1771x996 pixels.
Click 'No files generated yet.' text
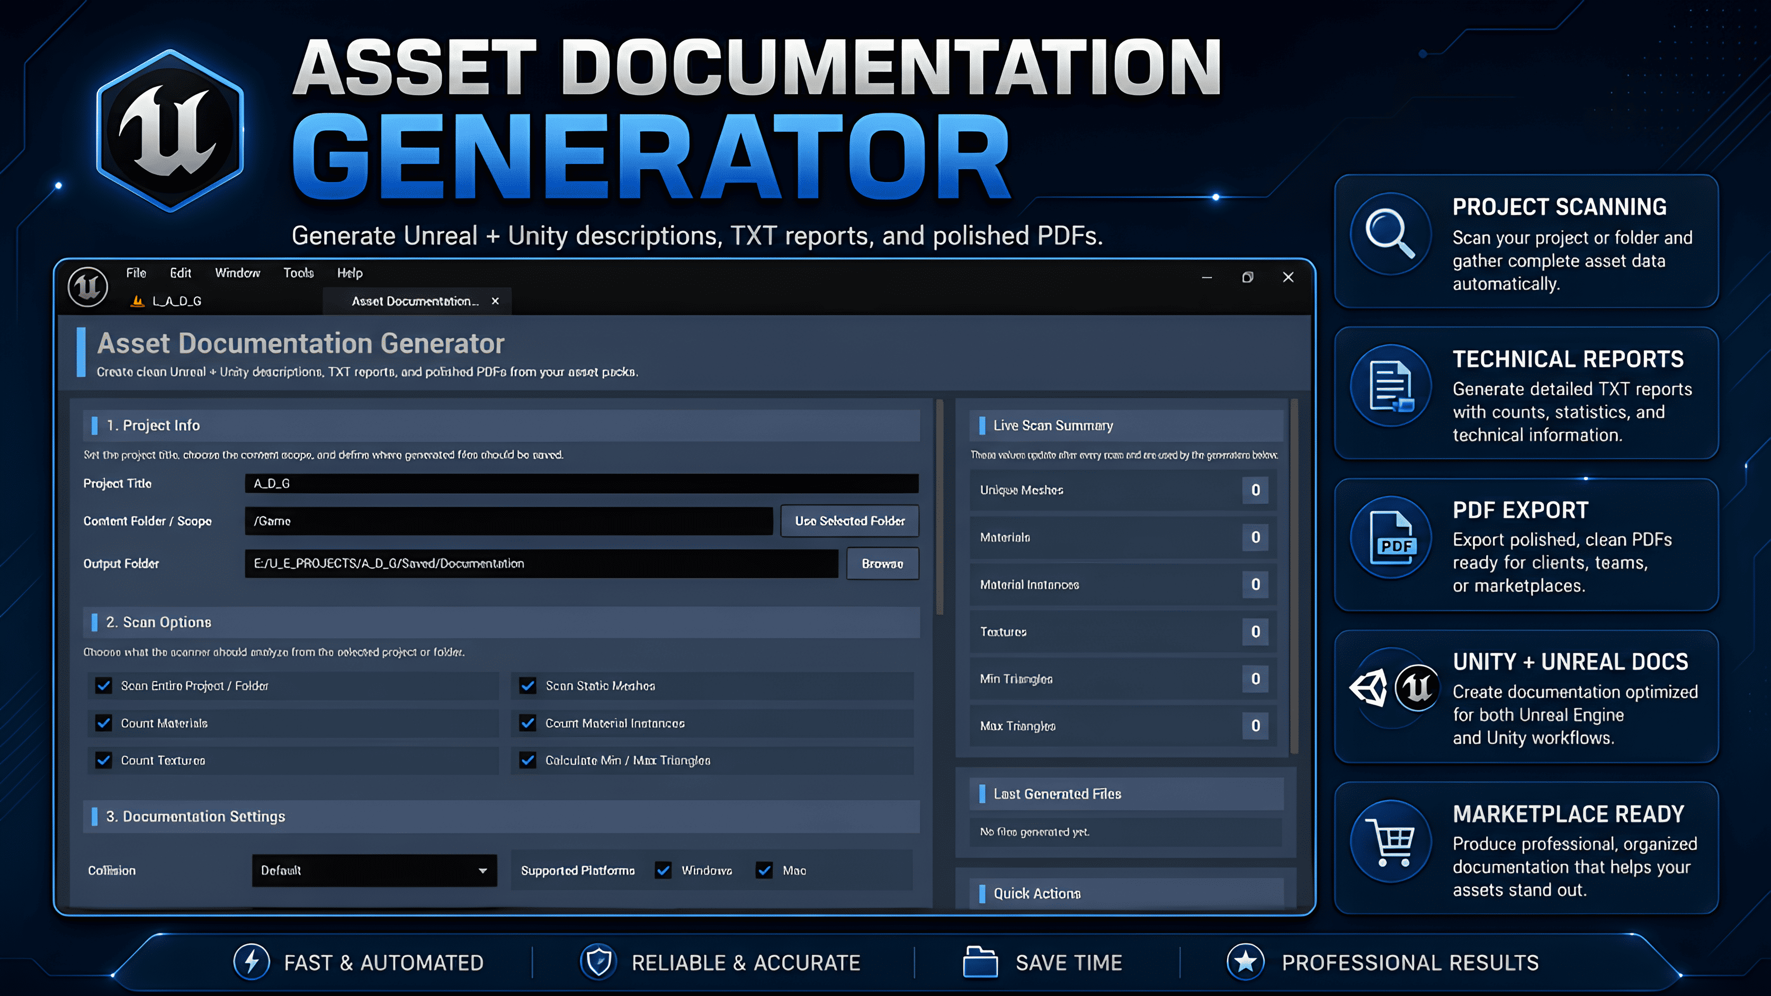[x=1035, y=832]
